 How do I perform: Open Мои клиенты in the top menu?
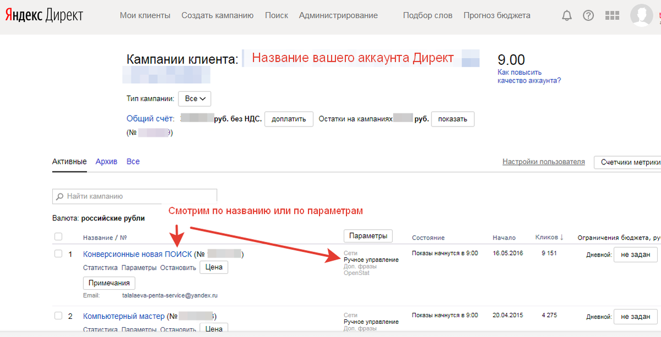pyautogui.click(x=145, y=15)
